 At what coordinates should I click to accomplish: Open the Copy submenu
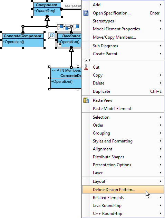123,75
